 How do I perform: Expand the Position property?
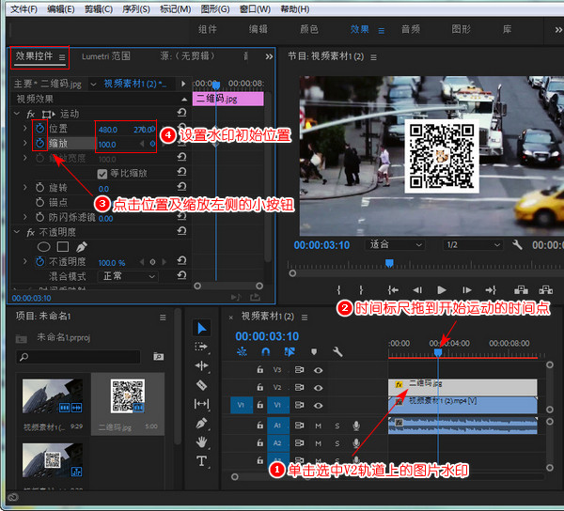(x=24, y=128)
